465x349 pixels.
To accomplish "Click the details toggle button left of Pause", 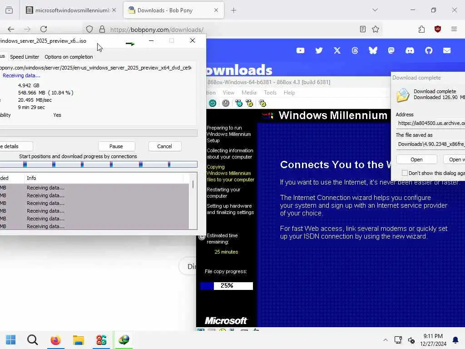I will click(16, 146).
